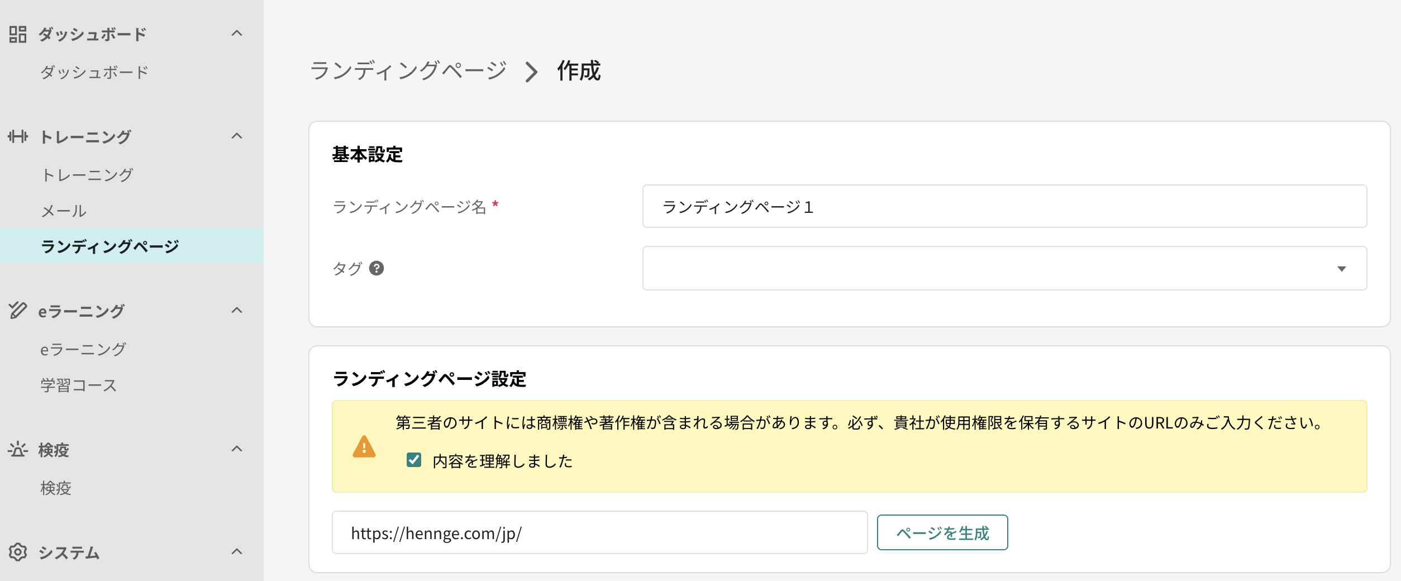Viewport: 1401px width, 581px height.
Task: Click the タグ combo box field
Action: [x=1004, y=268]
